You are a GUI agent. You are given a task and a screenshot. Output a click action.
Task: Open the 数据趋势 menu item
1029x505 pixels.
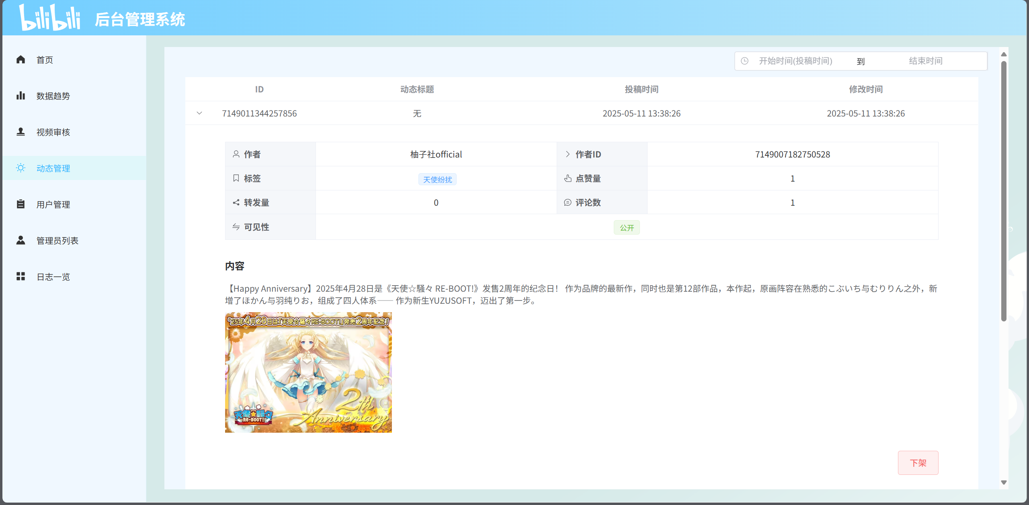pos(53,96)
